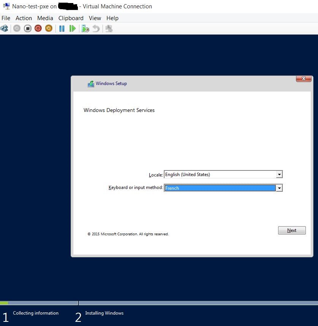318x326 pixels.
Task: Save the virtual machine state (orange icon)
Action: point(49,28)
